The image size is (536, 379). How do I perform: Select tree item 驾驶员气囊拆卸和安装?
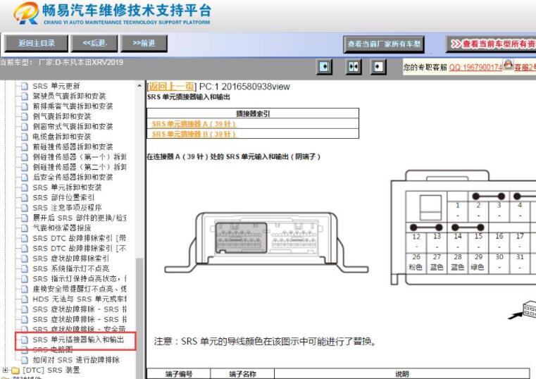[x=69, y=96]
